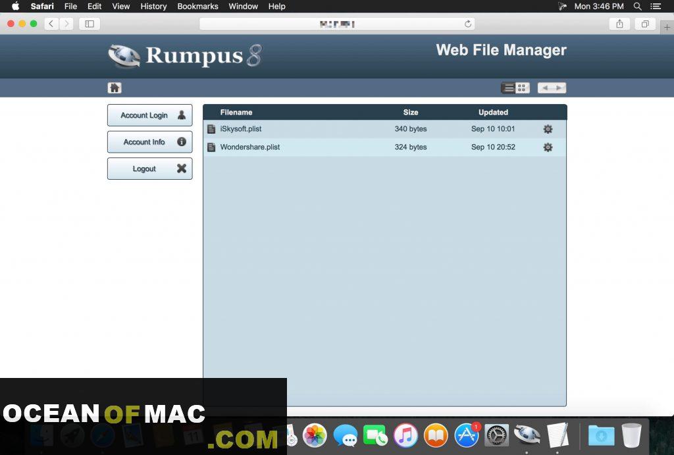Open Spotlight search
The height and width of the screenshot is (455, 674).
[638, 6]
